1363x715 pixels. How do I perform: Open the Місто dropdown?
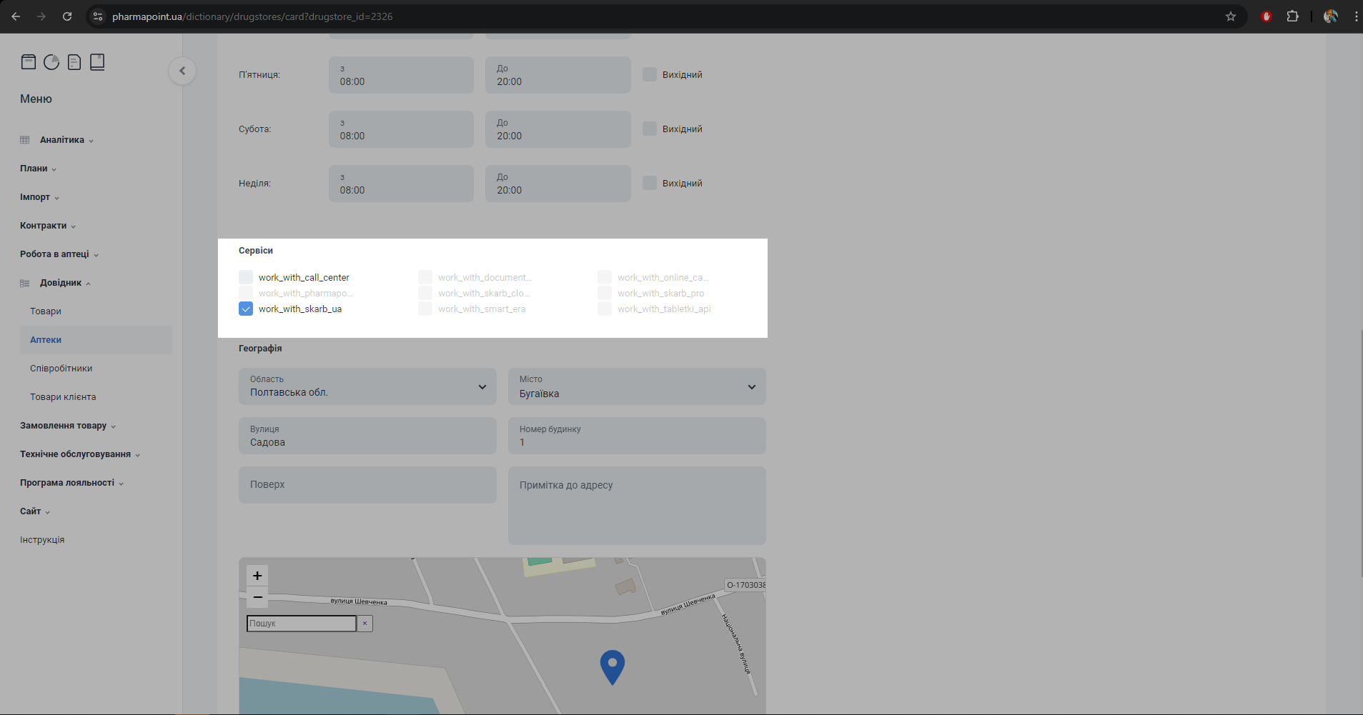coord(636,386)
